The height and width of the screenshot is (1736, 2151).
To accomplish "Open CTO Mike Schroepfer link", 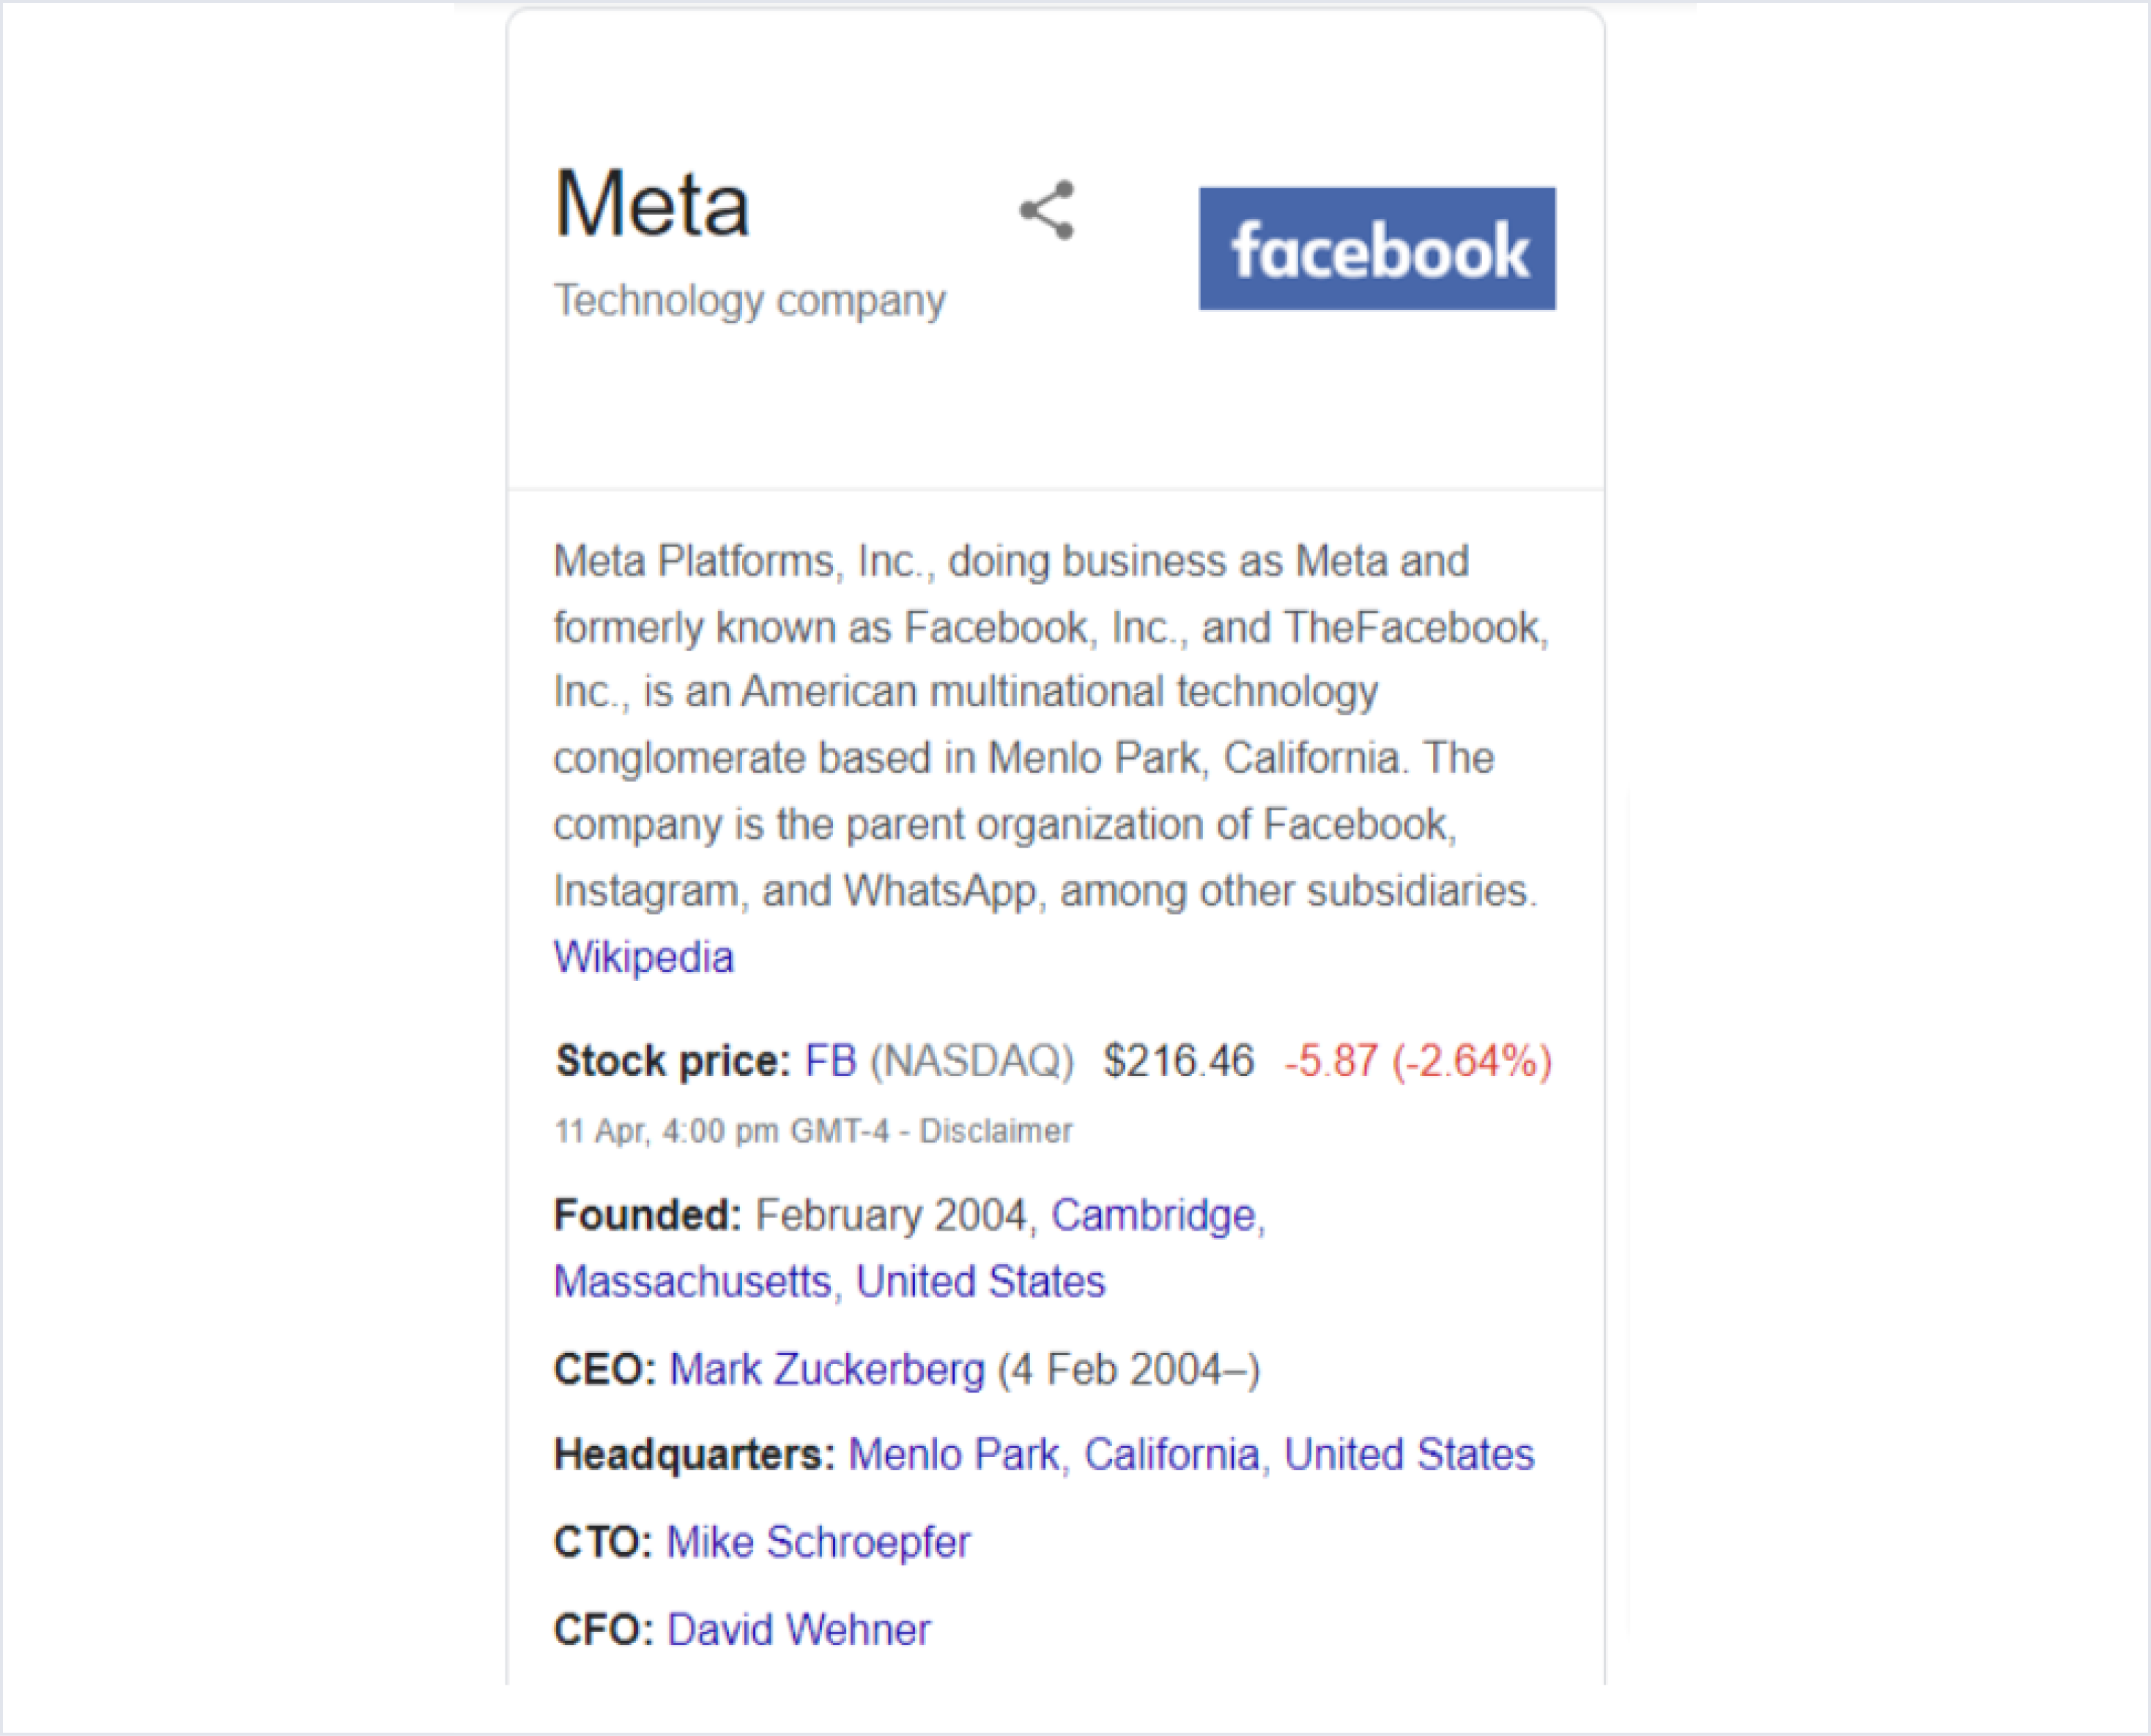I will (x=818, y=1542).
